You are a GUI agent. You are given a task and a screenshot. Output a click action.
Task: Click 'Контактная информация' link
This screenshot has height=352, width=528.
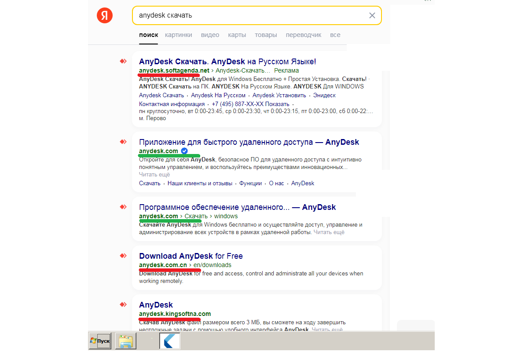pos(172,104)
